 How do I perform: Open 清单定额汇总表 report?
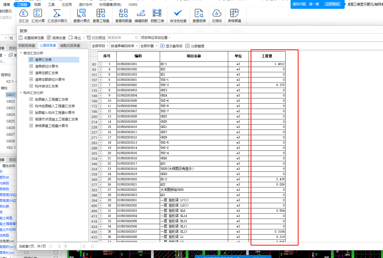(x=46, y=73)
